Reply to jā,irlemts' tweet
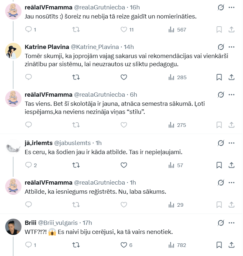The width and height of the screenshot is (243, 256). (x=29, y=165)
